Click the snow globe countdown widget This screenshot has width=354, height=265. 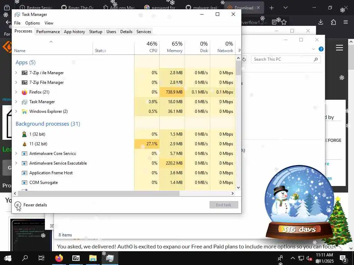point(299,203)
